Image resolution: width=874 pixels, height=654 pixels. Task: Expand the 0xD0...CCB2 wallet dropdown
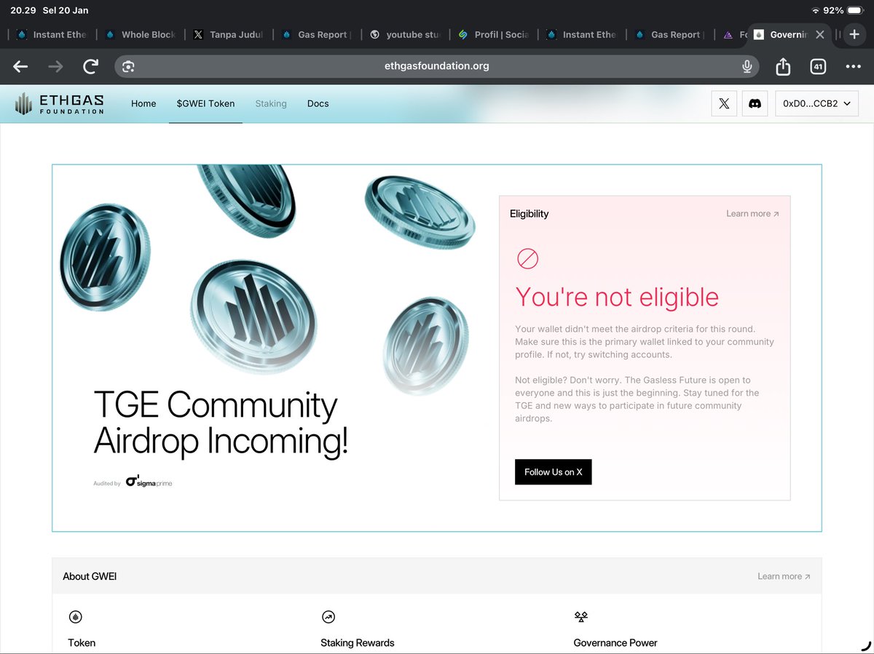[x=816, y=103]
